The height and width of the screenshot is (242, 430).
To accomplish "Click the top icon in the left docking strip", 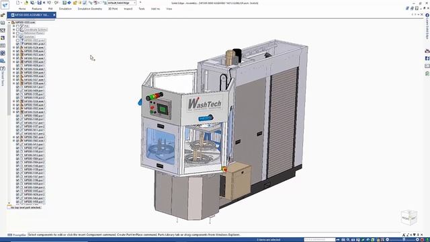I will tap(3, 23).
